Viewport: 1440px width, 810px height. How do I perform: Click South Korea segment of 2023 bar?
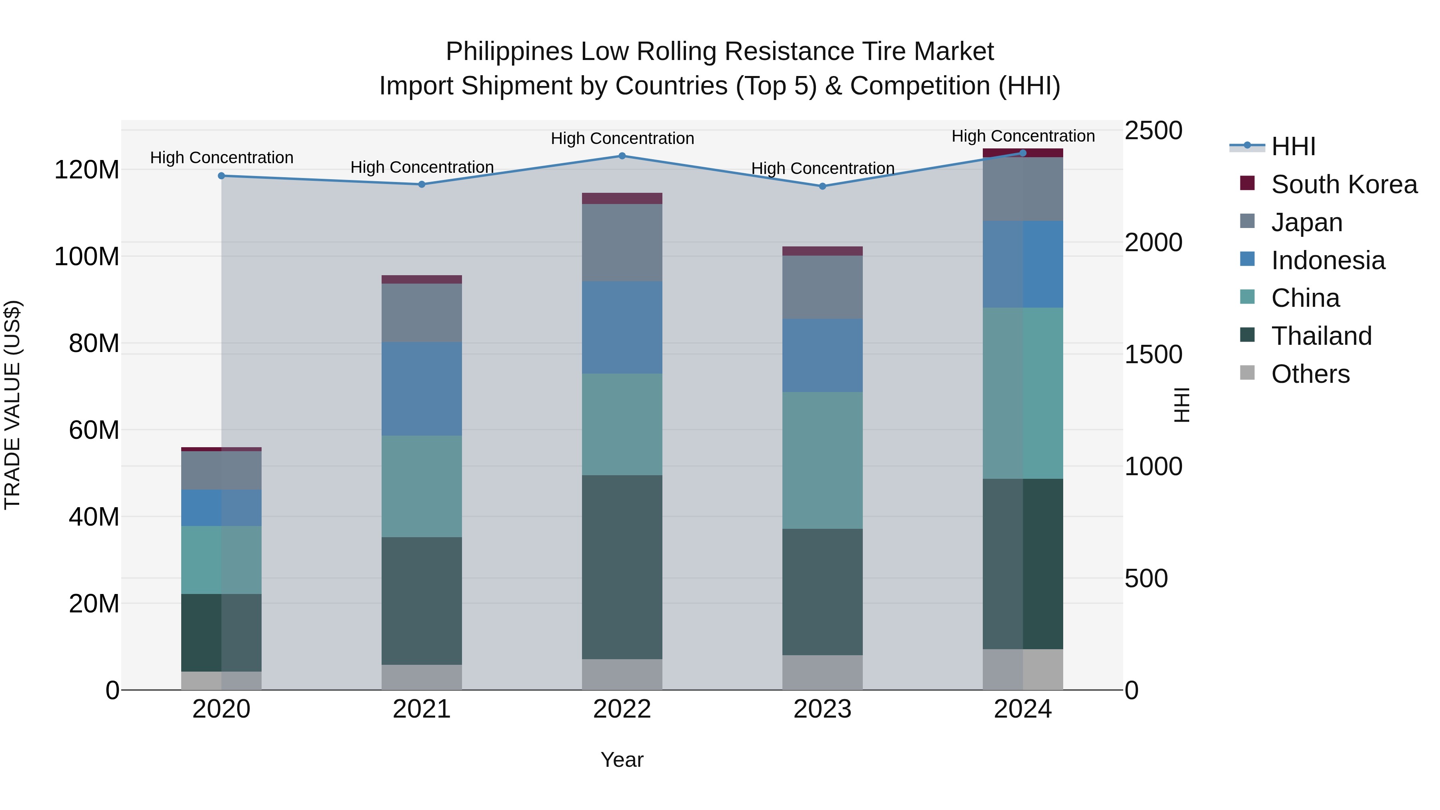coord(822,251)
